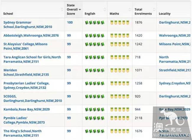Viewport: 192px width, 140px height.
Task: Click Maths rating icons in SCEGGS row
Action: (120, 96)
